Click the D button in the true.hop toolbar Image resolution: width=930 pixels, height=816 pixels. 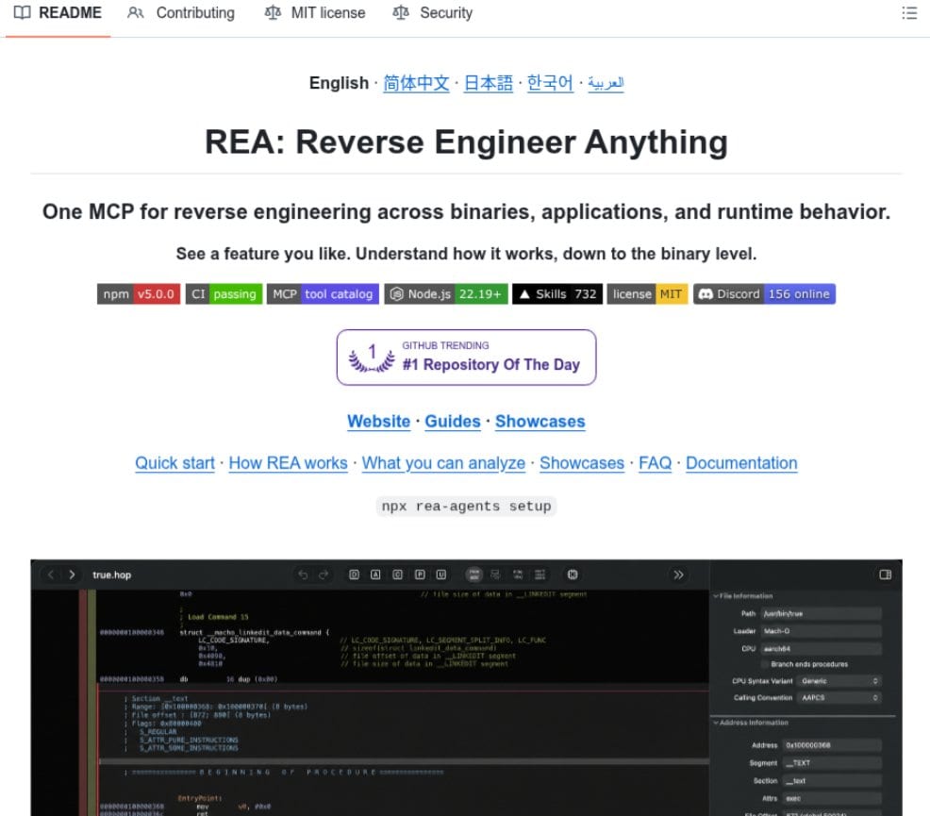(354, 575)
